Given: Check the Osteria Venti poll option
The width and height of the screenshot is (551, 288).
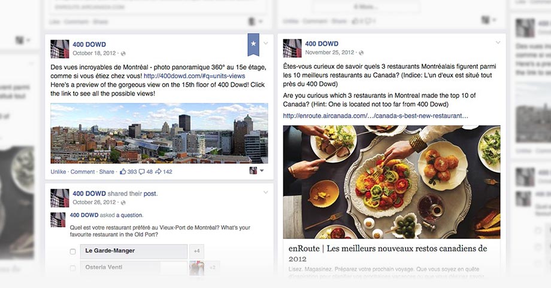Looking at the screenshot, I should (72, 268).
